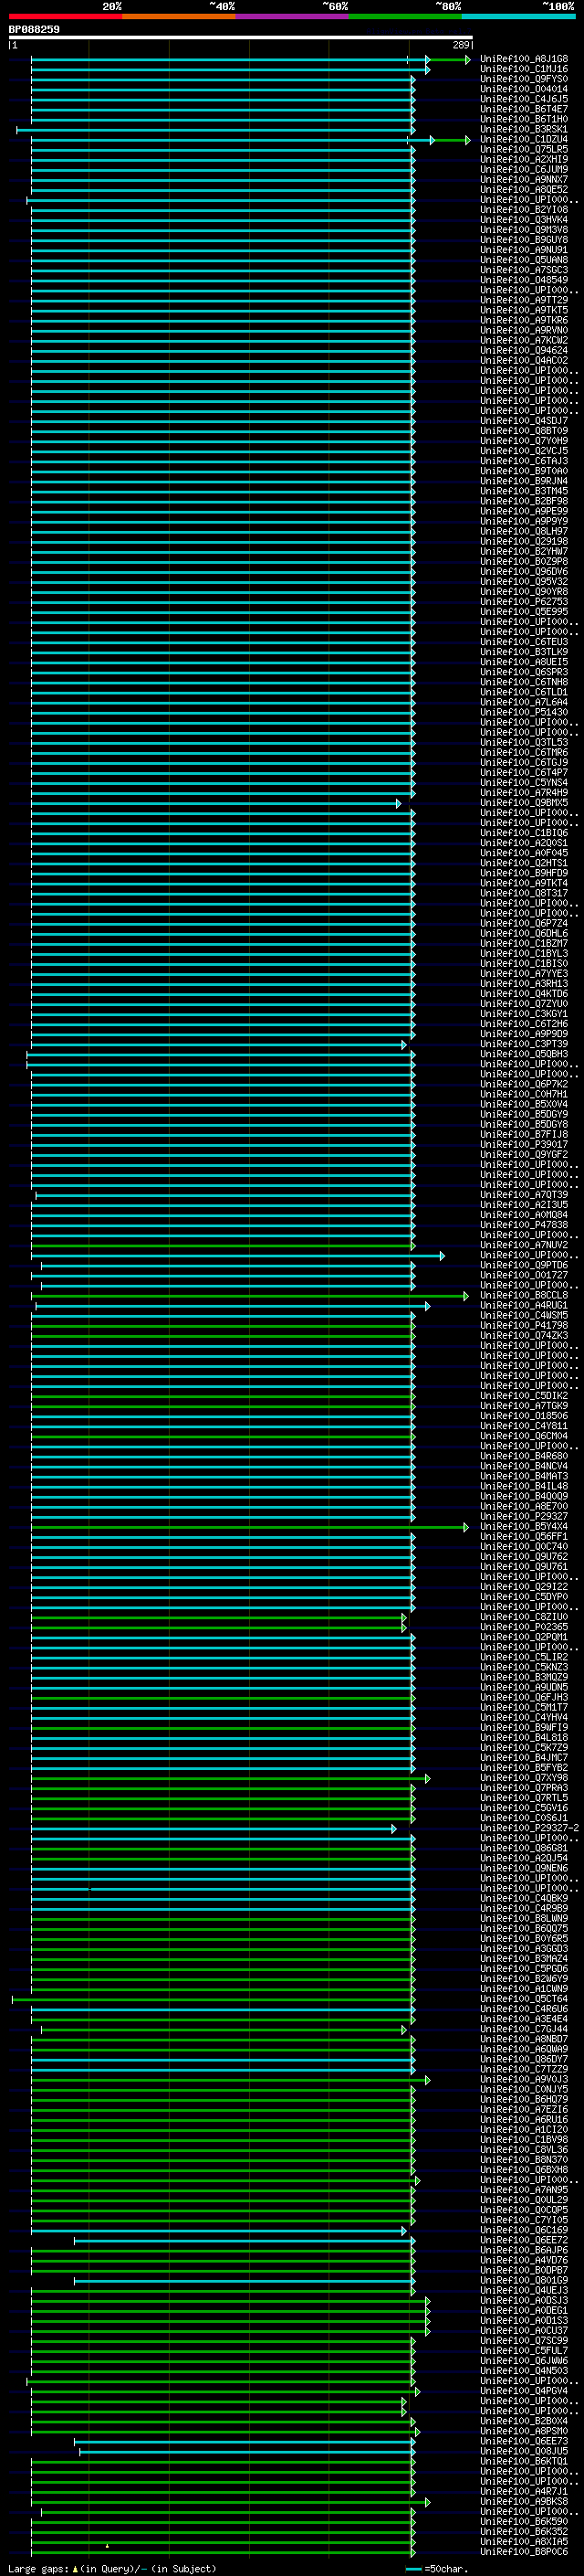Viewport: 584px width, 2576px height.
Task: Select the UniRef100_P29327 label
Action: 524,1517
